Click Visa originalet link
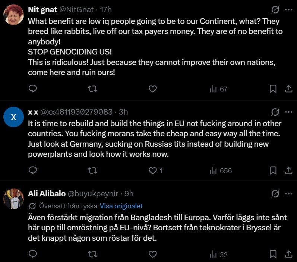This screenshot has width=297, height=262. click(121, 206)
